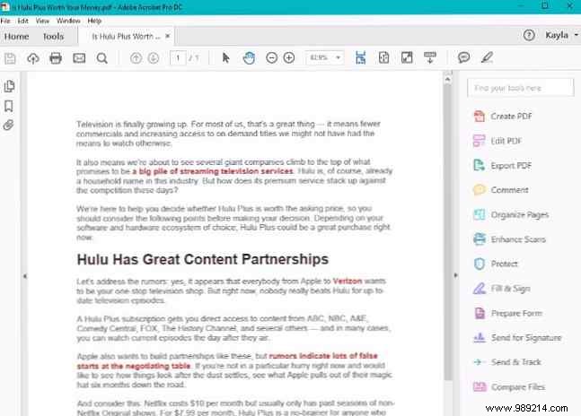
Task: Follow the Verizon link in document
Action: (348, 281)
